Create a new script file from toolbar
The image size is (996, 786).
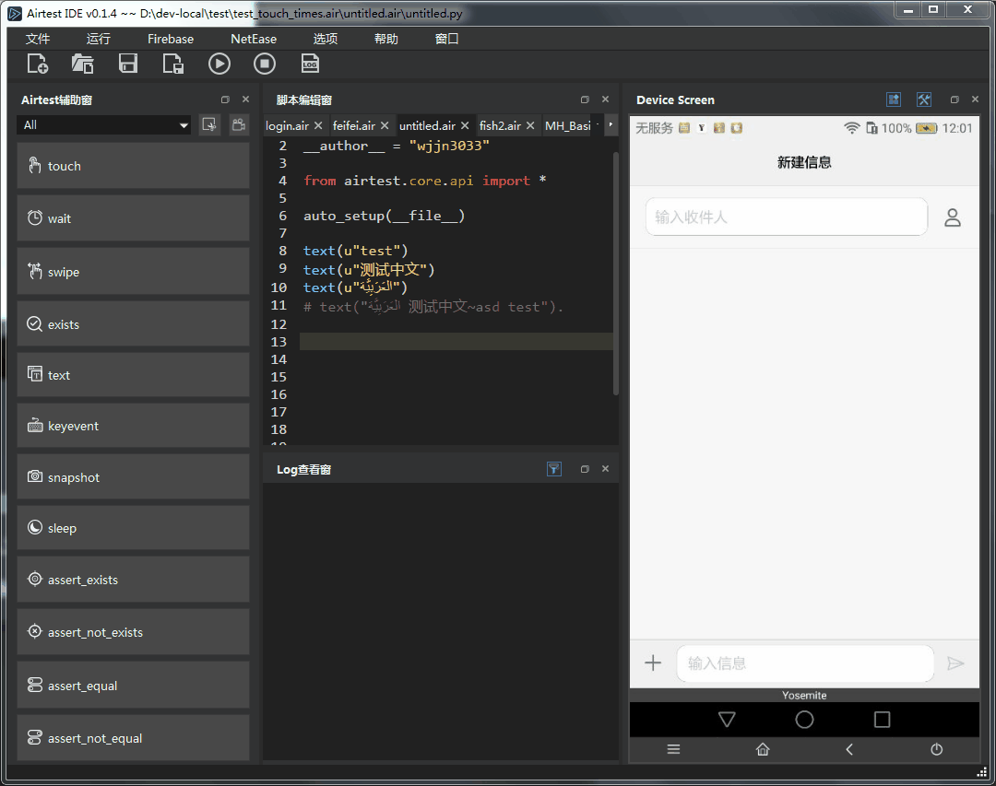[38, 65]
